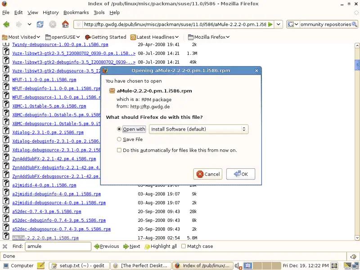
Task: Click the Getting Started bookmark
Action: [106, 37]
